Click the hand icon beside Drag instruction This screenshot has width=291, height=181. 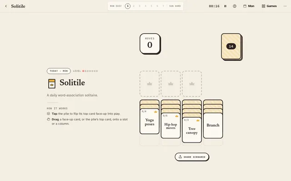click(49, 119)
